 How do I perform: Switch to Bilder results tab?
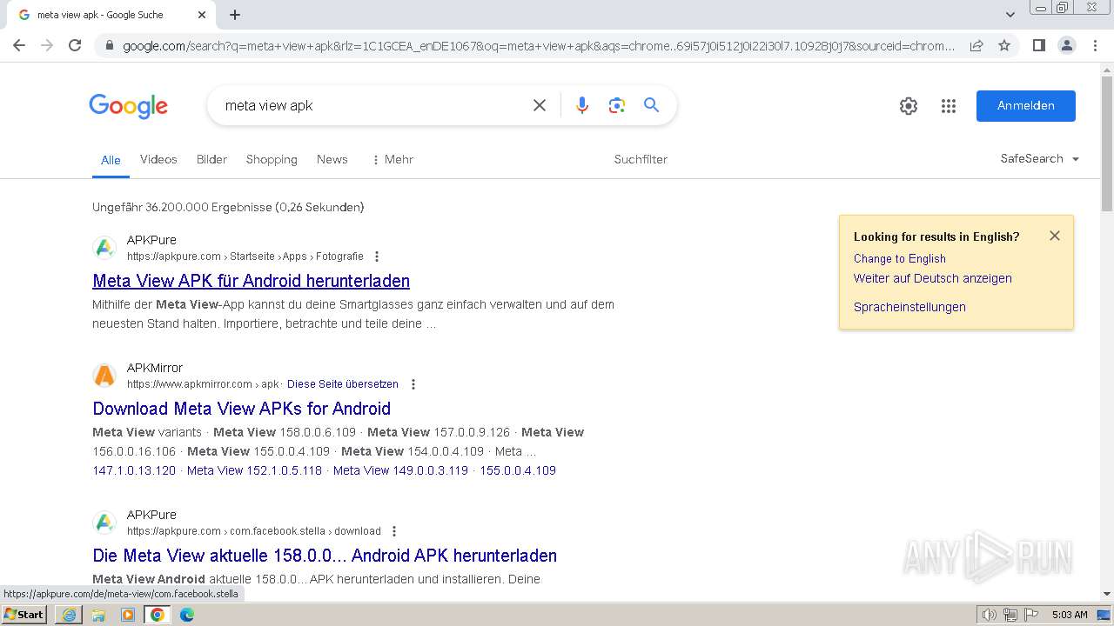pyautogui.click(x=211, y=159)
